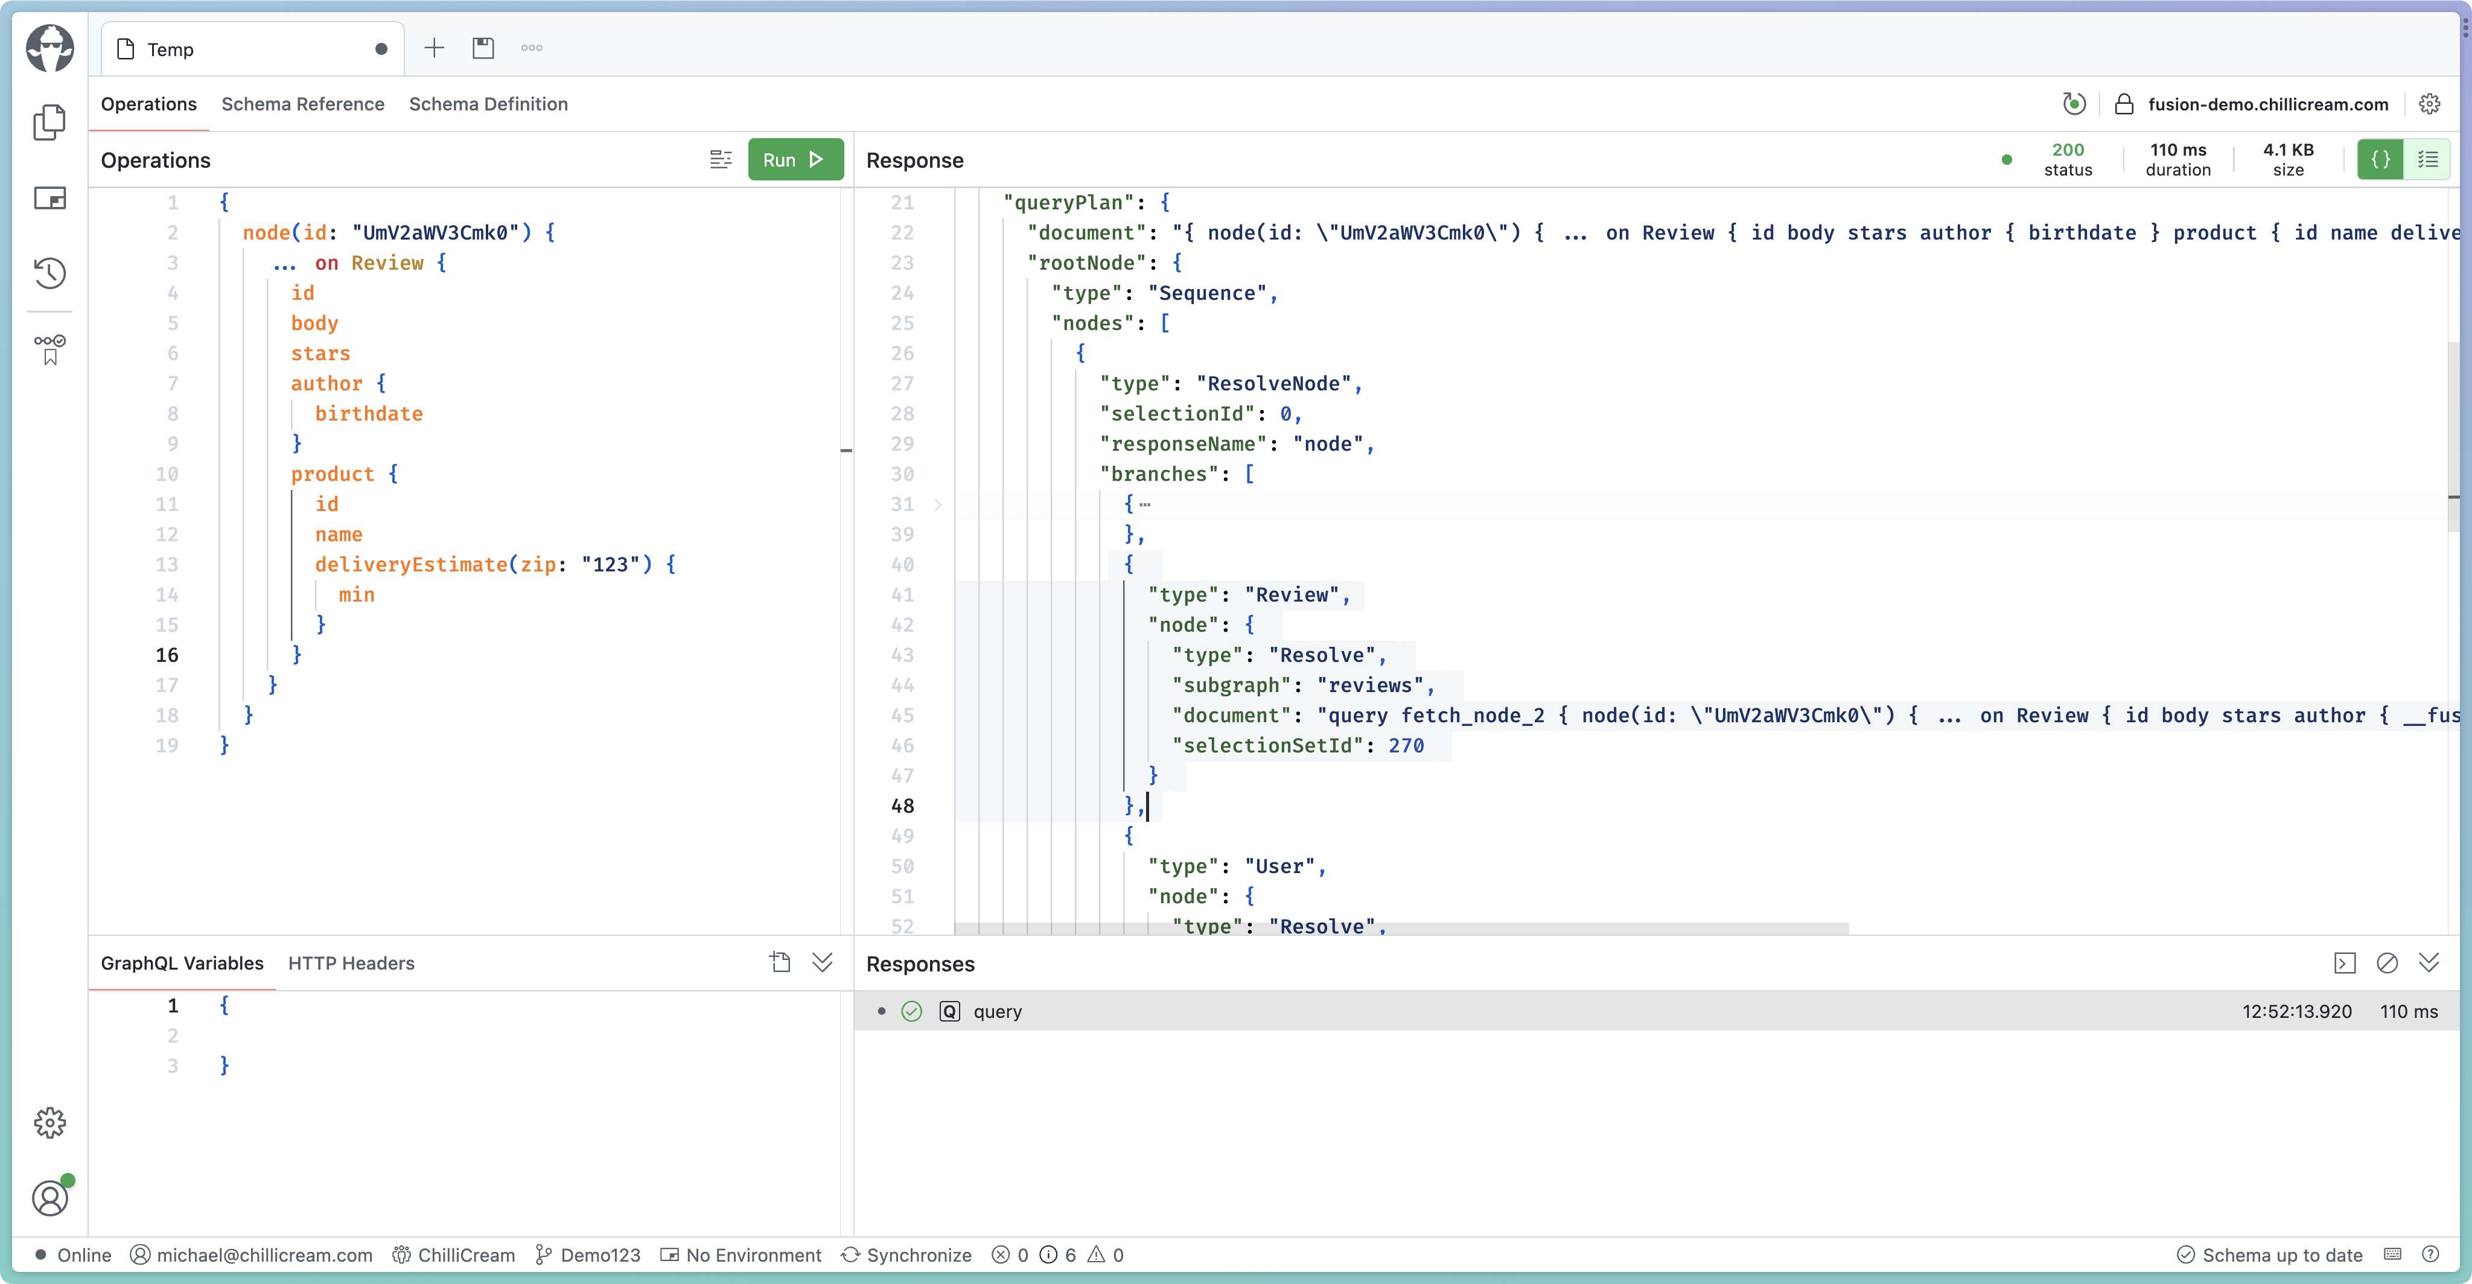Open the API browser sidebar icon
Image resolution: width=2472 pixels, height=1284 pixels.
(x=50, y=198)
